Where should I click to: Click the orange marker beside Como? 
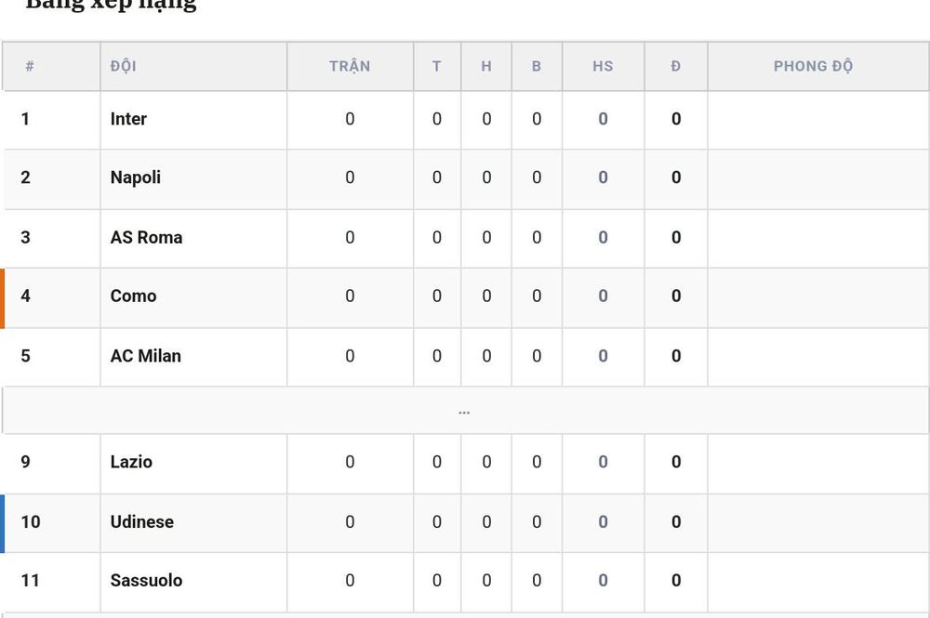tap(3, 298)
